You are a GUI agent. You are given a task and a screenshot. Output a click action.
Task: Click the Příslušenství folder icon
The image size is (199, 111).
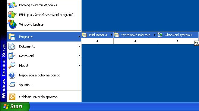[x=84, y=35]
